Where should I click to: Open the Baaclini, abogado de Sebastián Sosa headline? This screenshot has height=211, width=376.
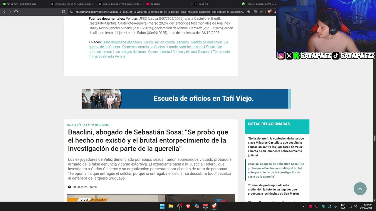pyautogui.click(x=148, y=140)
